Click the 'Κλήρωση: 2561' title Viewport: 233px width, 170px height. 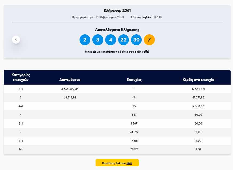pyautogui.click(x=117, y=11)
